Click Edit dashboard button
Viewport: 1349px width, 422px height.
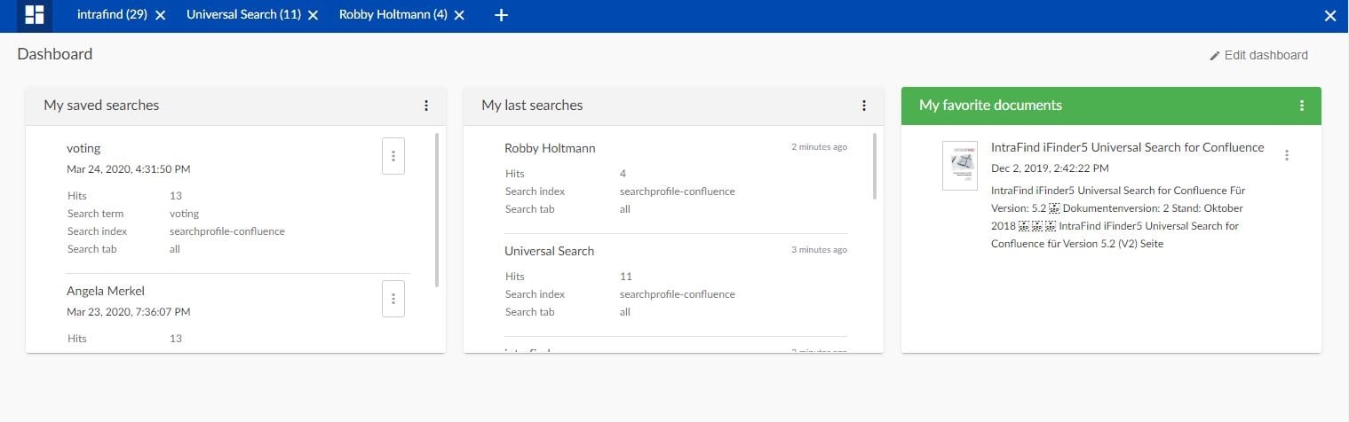1258,55
